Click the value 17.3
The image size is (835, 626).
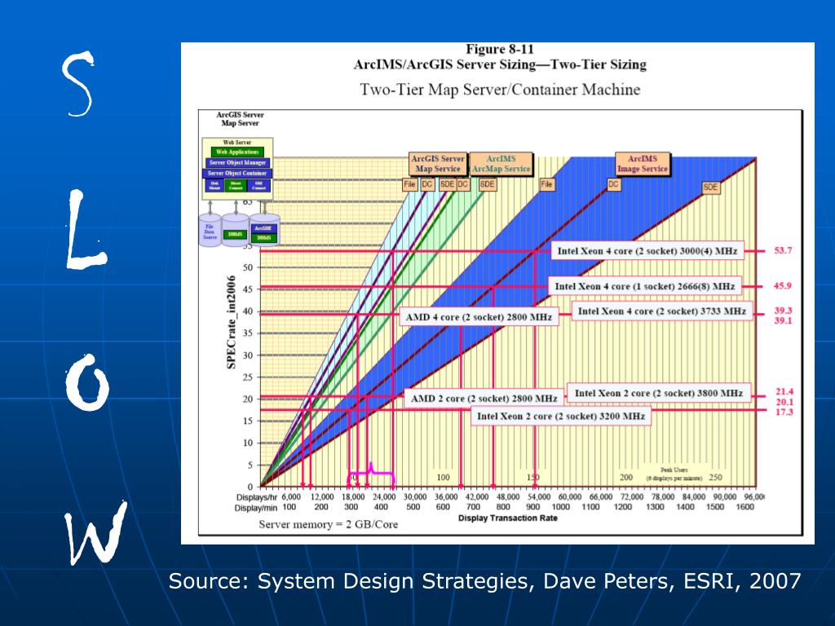(784, 412)
